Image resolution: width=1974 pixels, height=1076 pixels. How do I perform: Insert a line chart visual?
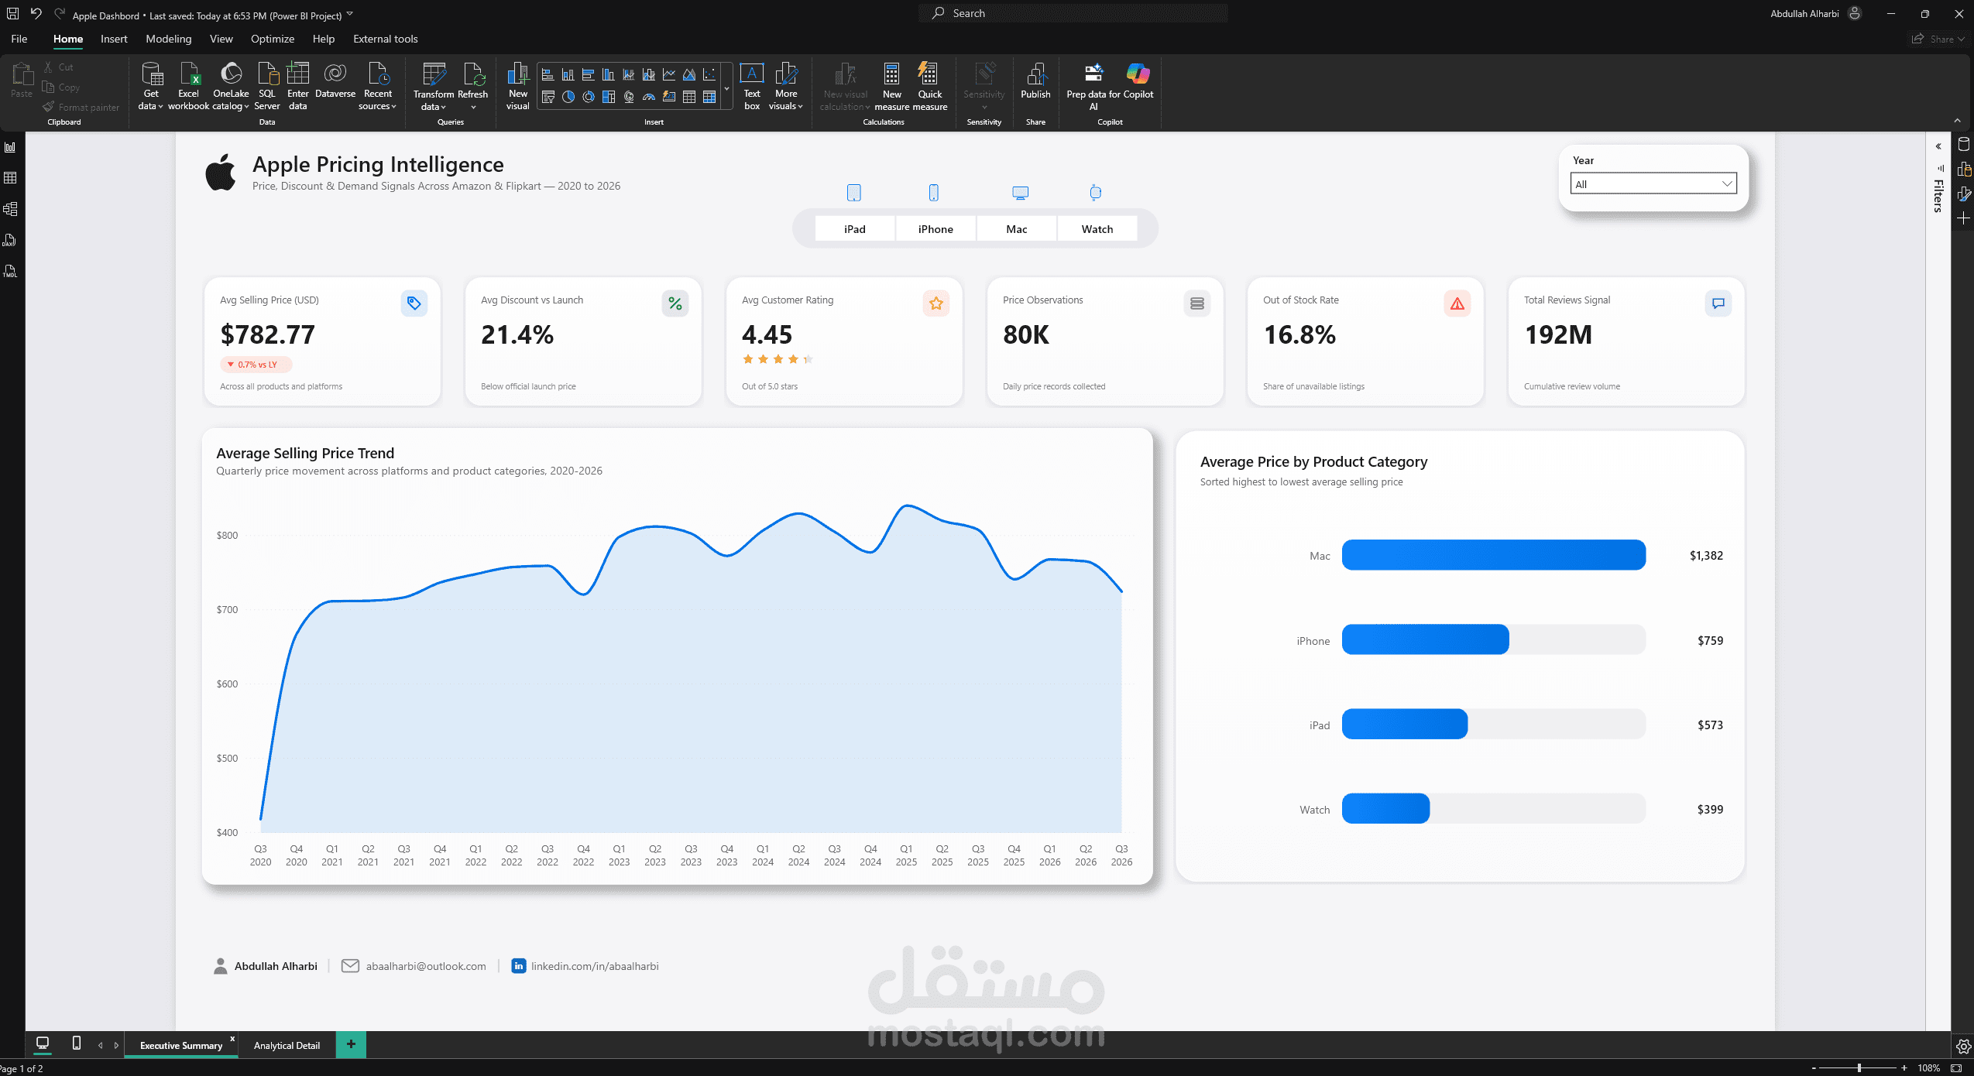pos(668,75)
